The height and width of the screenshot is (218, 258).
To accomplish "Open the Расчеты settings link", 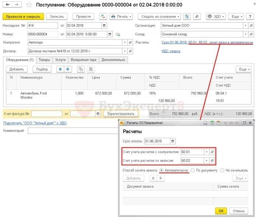I will pyautogui.click(x=207, y=43).
